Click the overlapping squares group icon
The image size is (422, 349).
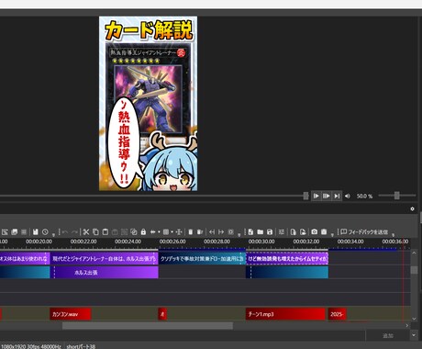(134, 232)
